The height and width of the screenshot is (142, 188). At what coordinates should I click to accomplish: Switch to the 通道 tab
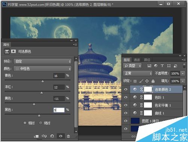(137, 60)
